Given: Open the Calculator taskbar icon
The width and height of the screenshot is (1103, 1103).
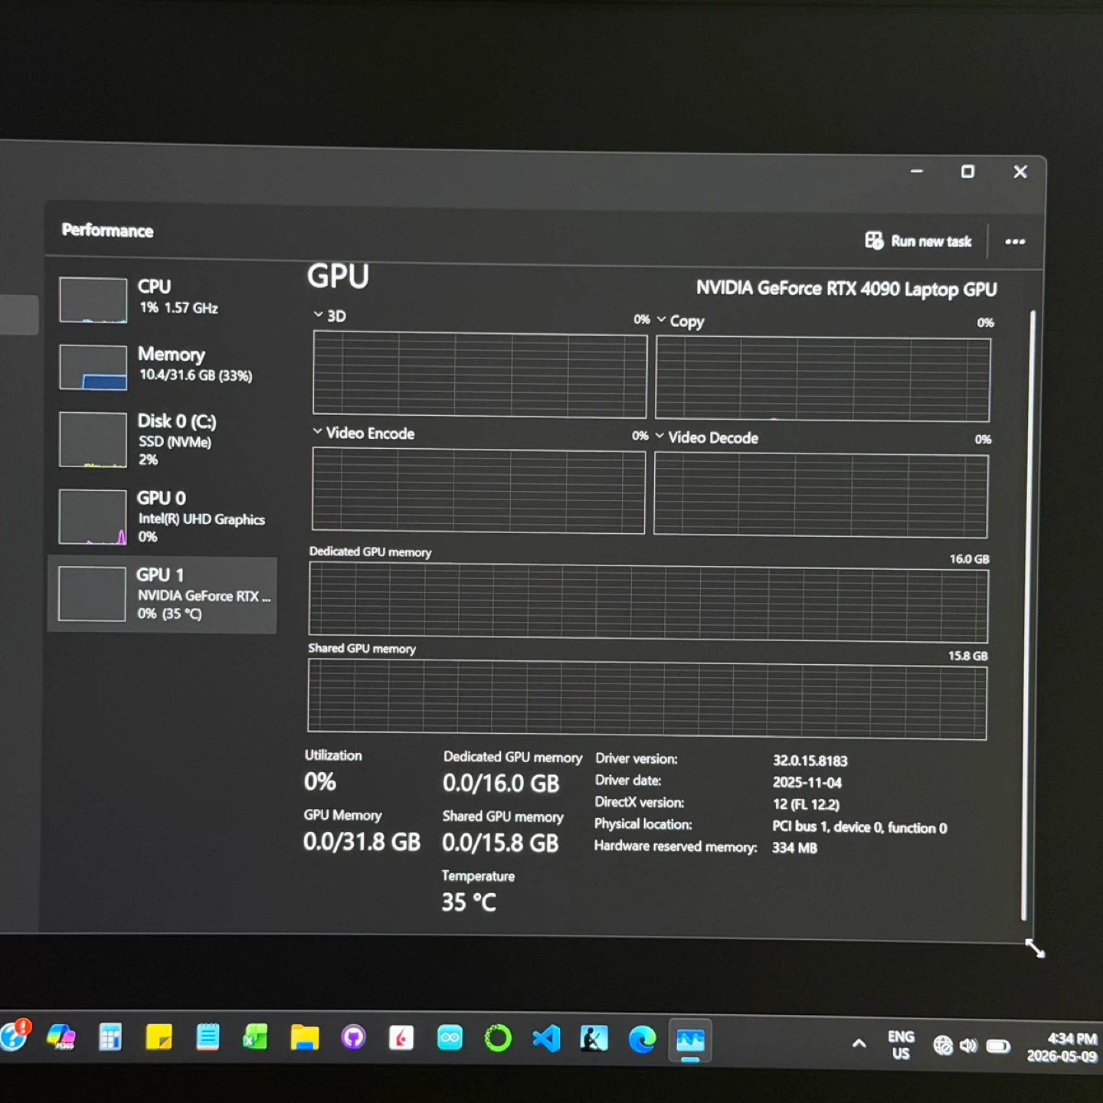Looking at the screenshot, I should coord(110,1037).
